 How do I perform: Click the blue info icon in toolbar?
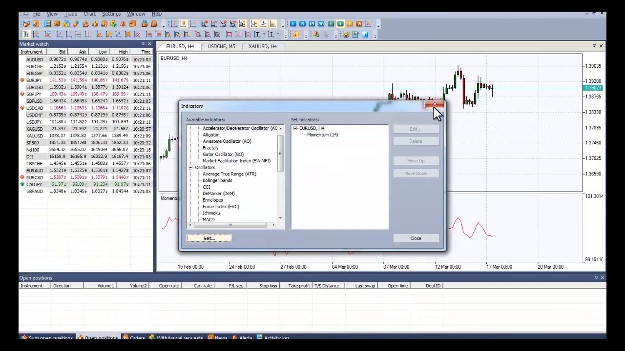[x=365, y=34]
